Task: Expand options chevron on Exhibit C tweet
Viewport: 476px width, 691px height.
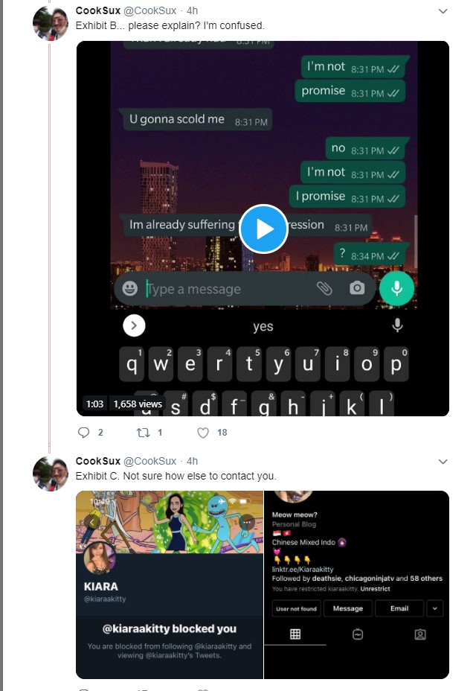Action: coord(443,462)
